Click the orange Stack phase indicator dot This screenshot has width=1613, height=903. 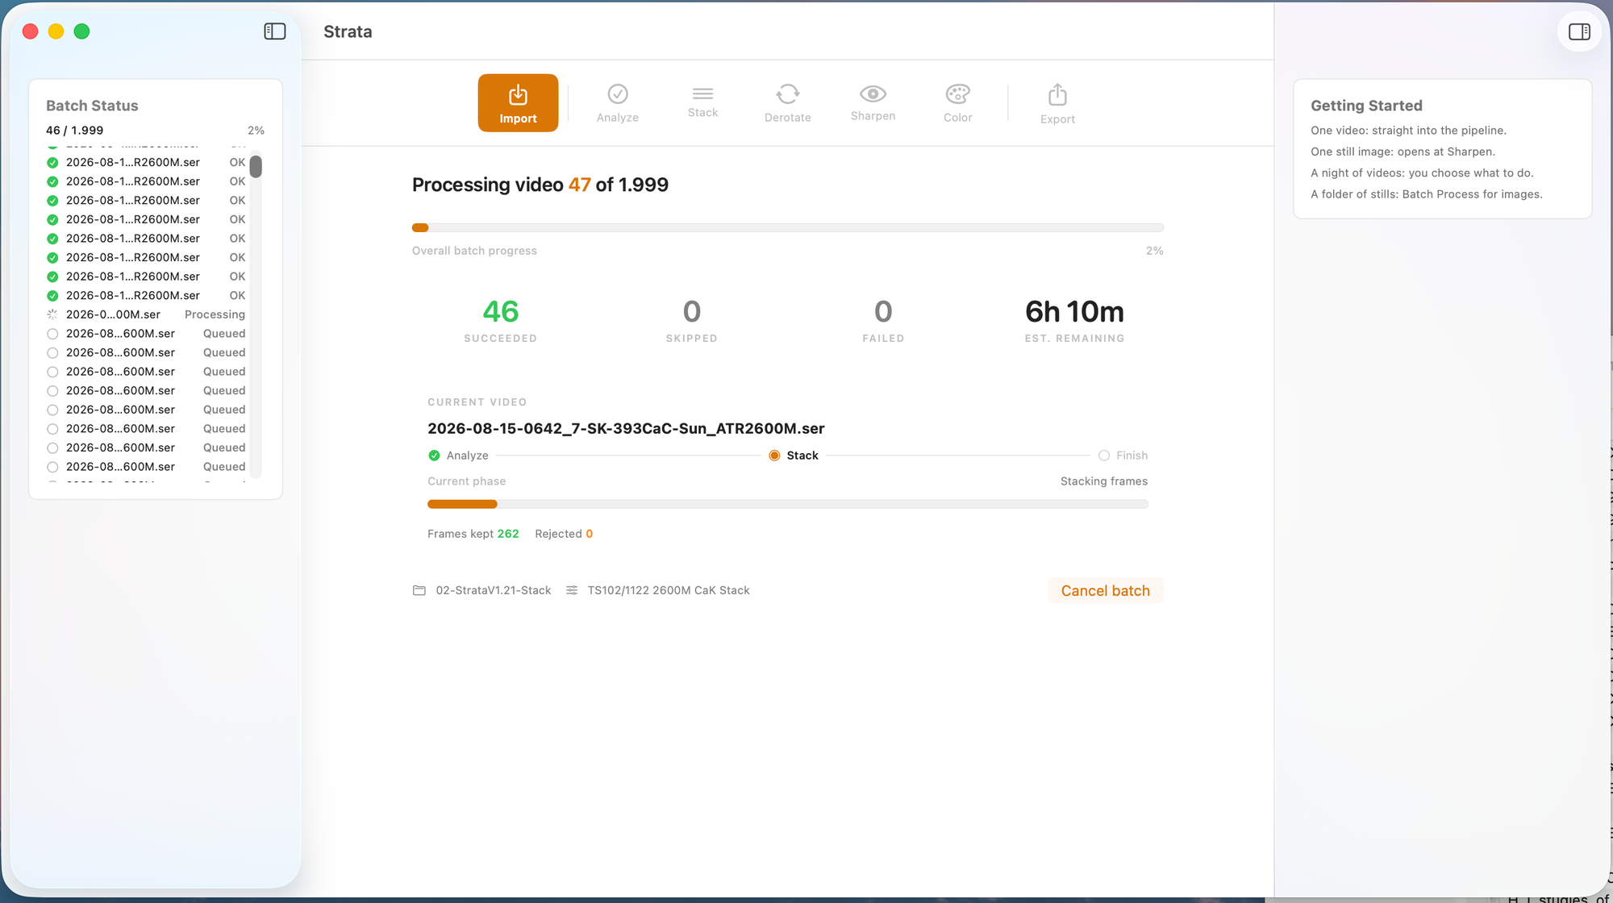click(x=774, y=456)
